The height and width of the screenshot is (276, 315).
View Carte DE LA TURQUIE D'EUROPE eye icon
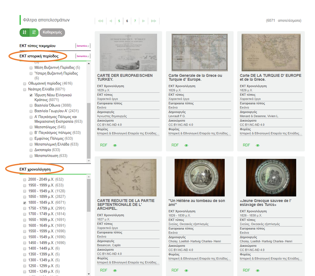(x=258, y=145)
